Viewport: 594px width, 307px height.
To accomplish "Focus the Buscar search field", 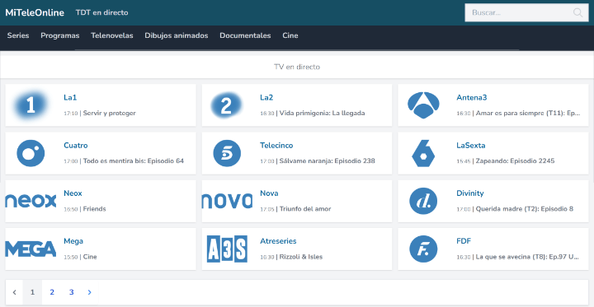I will (526, 13).
